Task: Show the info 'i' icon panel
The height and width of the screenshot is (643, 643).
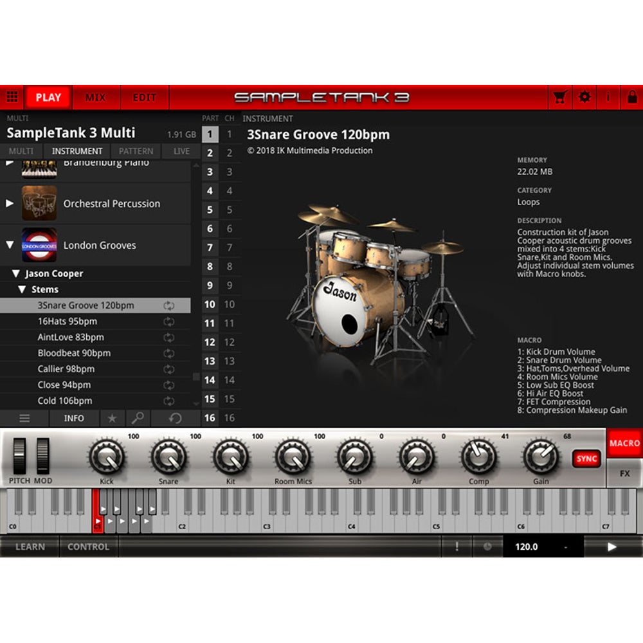Action: 608,97
